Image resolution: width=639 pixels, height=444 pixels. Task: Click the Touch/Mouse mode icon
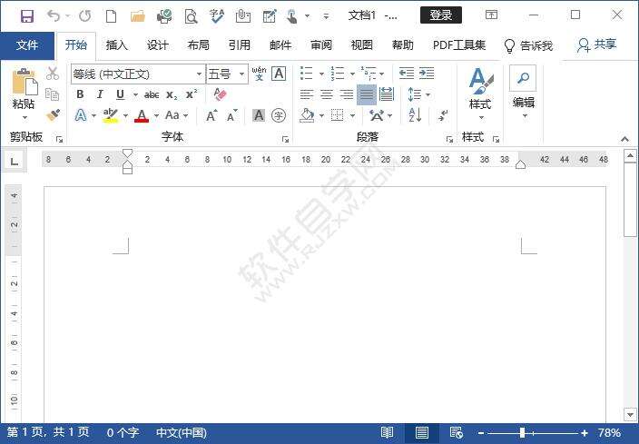[291, 16]
